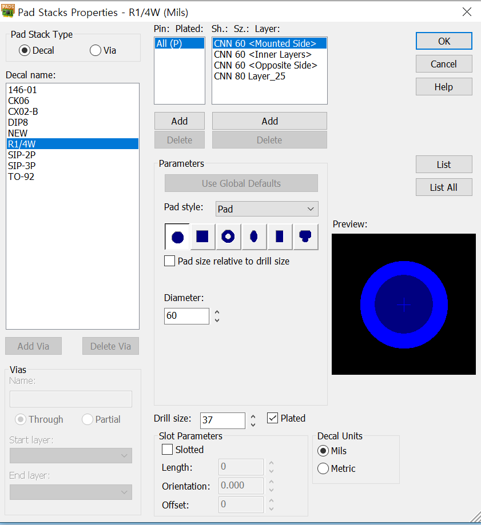Screen dimensions: 481x525
Task: Select the rectangular pad shape icon
Action: click(x=280, y=237)
